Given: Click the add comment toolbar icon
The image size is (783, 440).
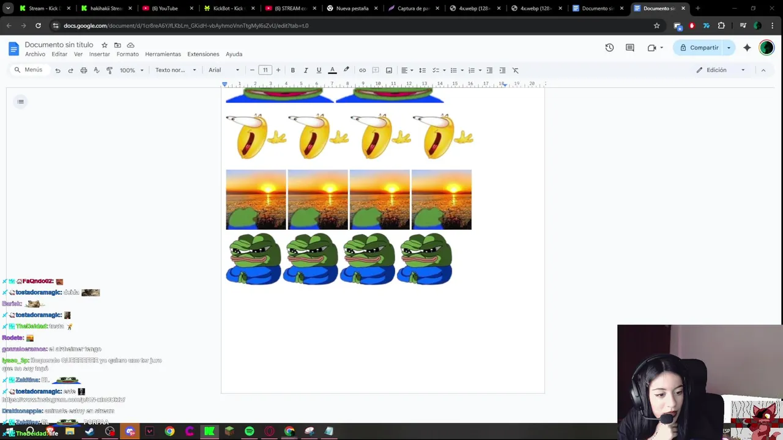Looking at the screenshot, I should (x=376, y=70).
